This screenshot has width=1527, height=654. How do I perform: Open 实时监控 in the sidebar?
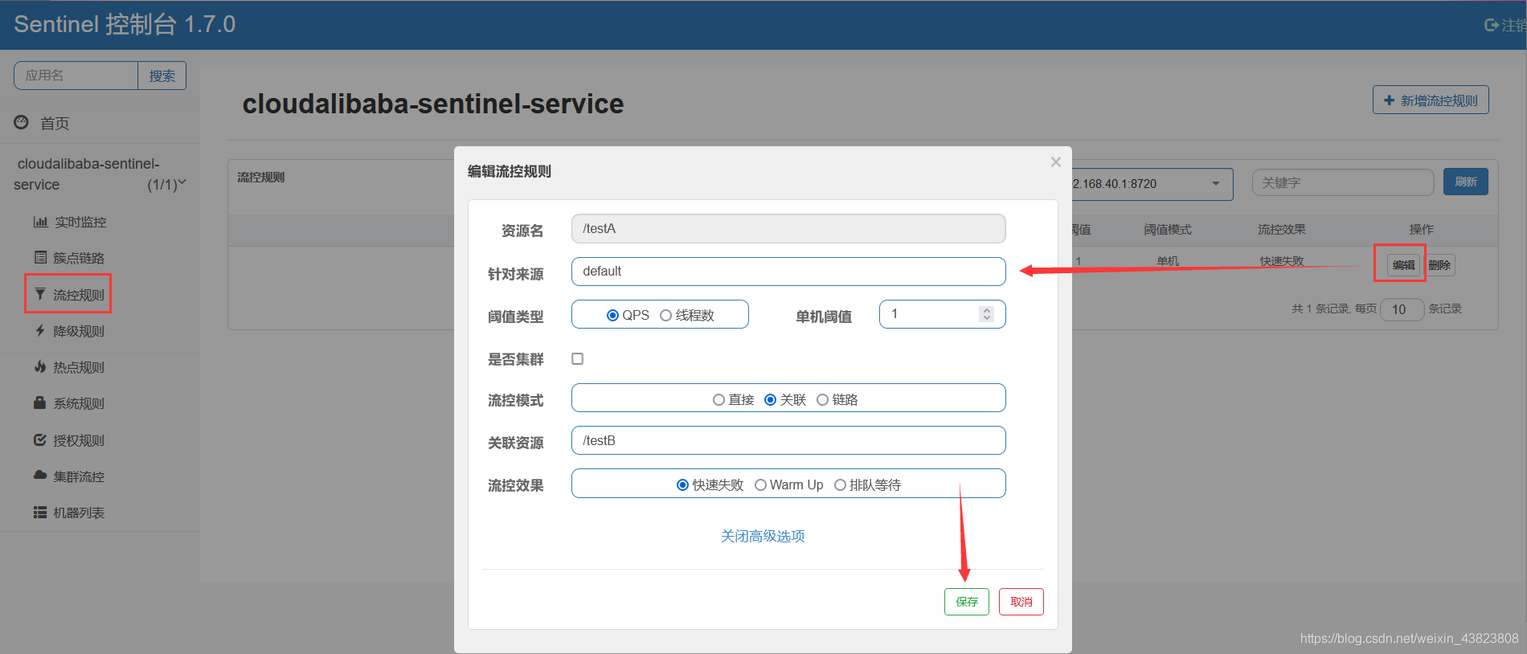click(x=80, y=222)
